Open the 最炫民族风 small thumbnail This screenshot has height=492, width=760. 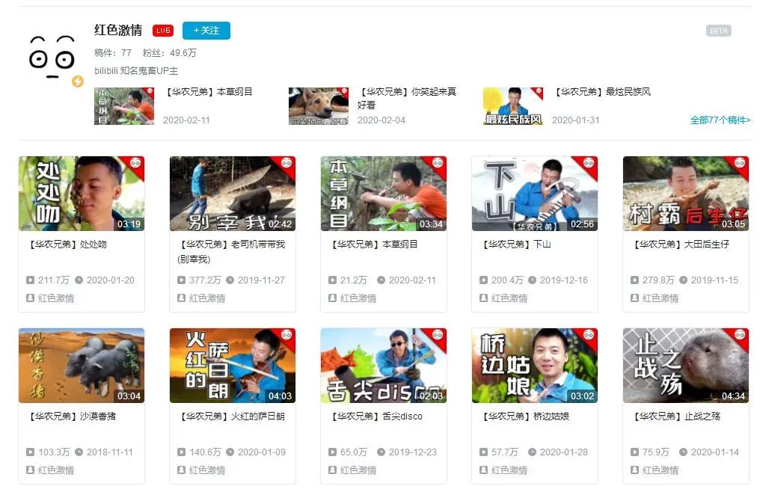pyautogui.click(x=513, y=106)
